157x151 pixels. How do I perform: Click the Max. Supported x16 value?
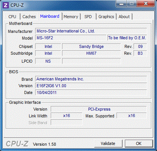tap(132, 116)
